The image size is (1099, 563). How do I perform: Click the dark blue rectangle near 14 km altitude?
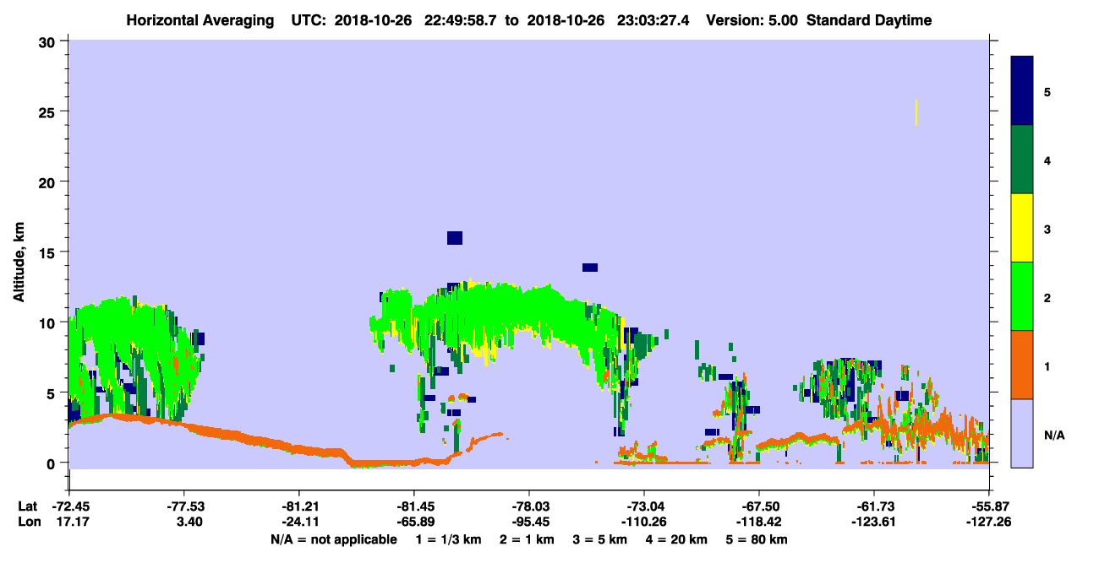point(590,268)
